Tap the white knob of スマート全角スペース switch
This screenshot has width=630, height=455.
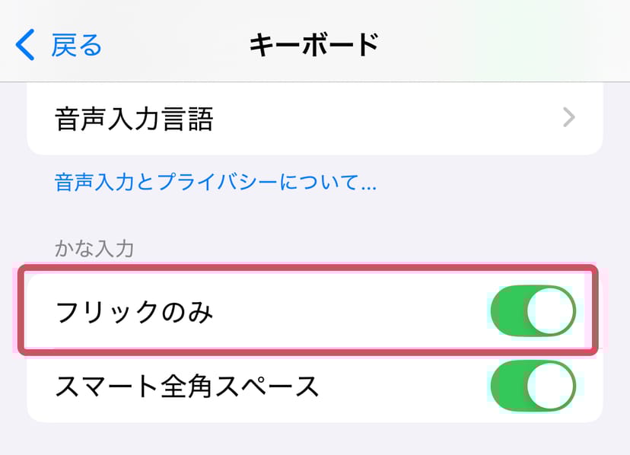[x=551, y=387]
